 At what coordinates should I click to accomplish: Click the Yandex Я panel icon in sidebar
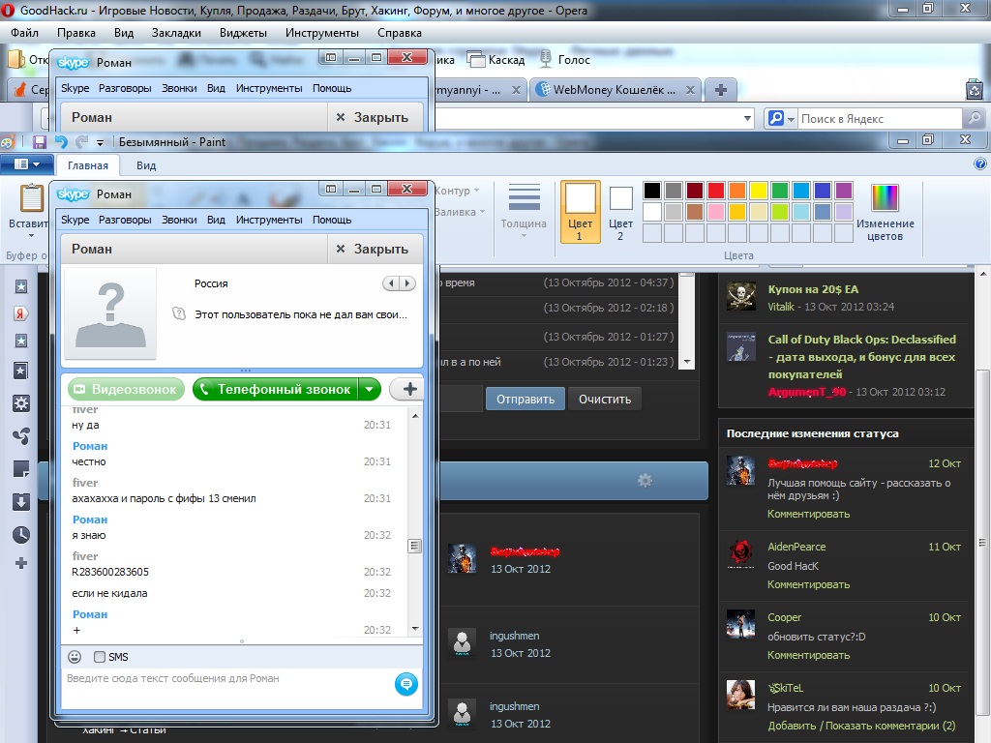coord(21,313)
